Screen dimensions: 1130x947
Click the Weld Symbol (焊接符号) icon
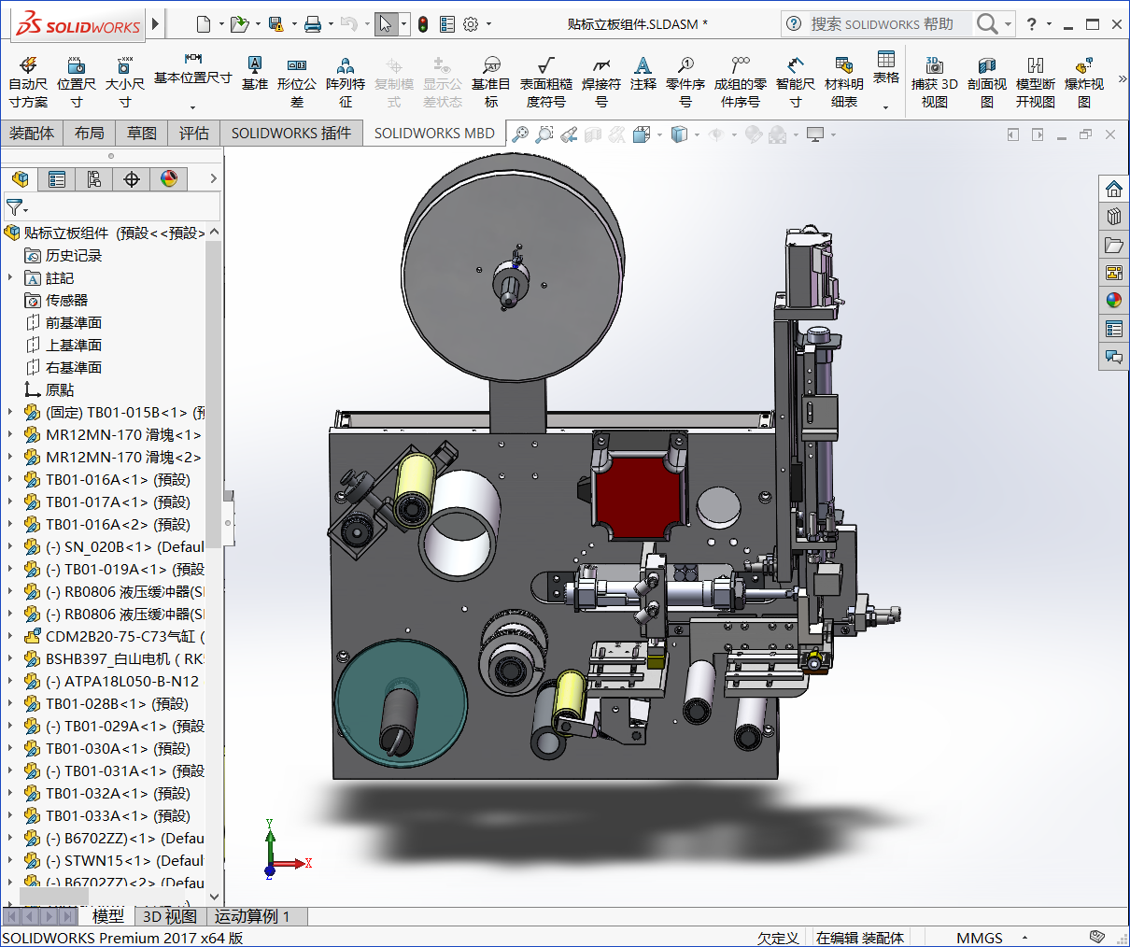pyautogui.click(x=600, y=80)
